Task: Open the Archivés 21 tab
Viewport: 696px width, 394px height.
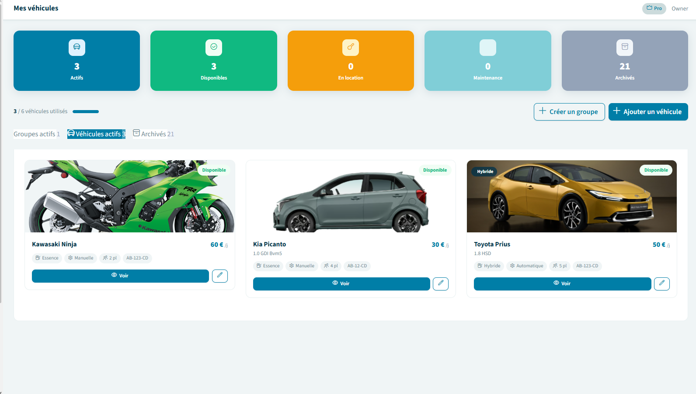Action: click(x=153, y=134)
